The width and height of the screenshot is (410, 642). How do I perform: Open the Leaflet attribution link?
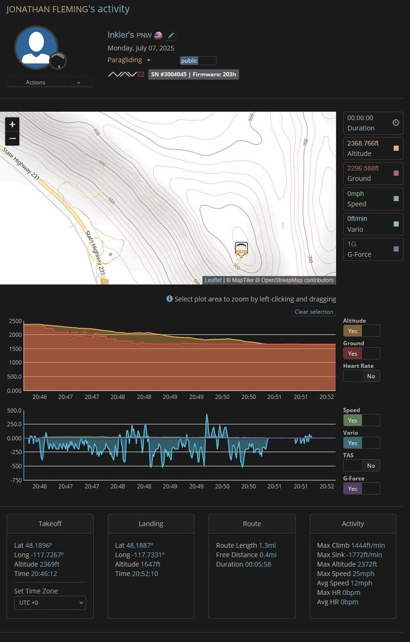coord(213,280)
